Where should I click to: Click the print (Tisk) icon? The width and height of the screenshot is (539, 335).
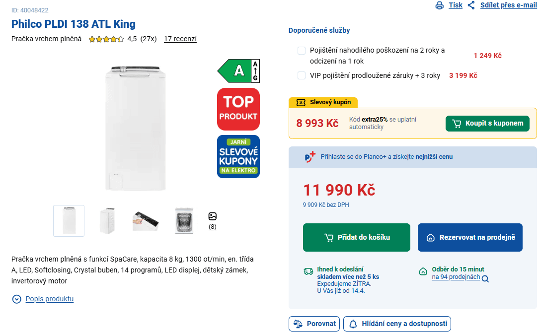pyautogui.click(x=439, y=5)
